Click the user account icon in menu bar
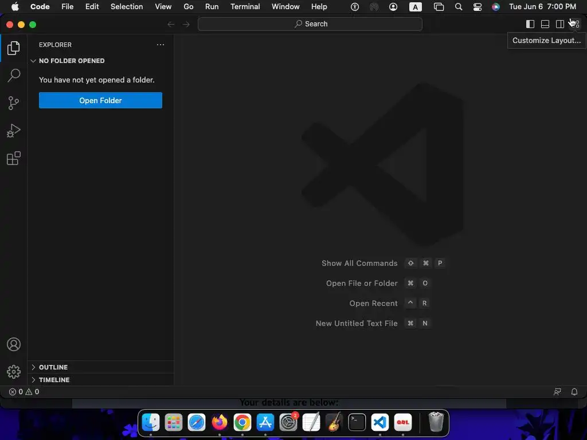 393,7
